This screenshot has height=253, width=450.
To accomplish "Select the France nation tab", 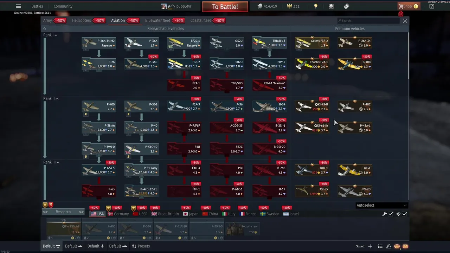I will tap(248, 214).
